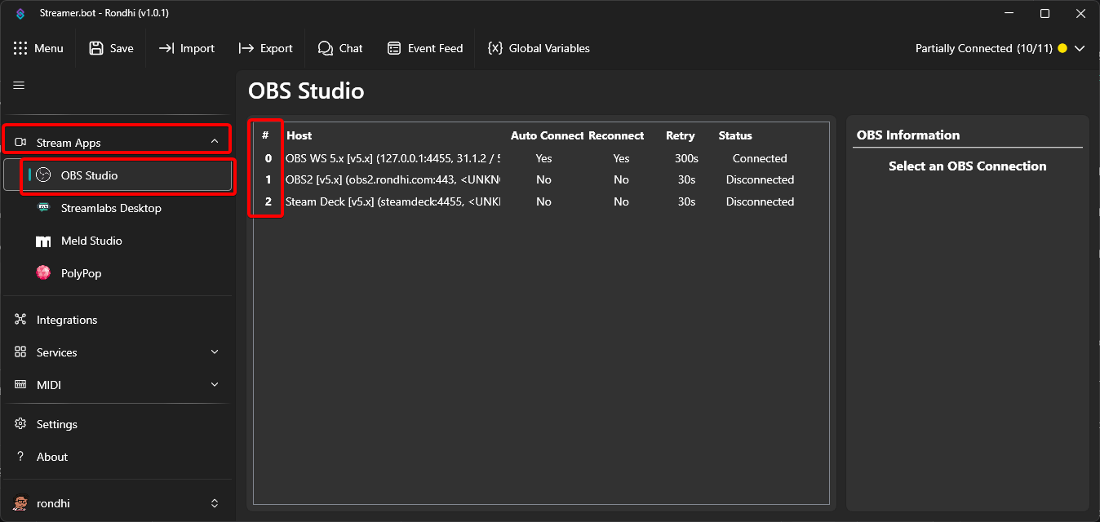
Task: Open the Meld Studio page
Action: click(x=91, y=241)
